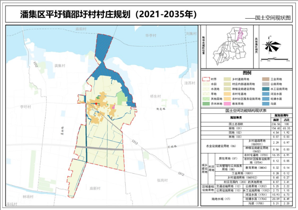Click the 坑塘水面（1704） table cell

pyautogui.click(x=257, y=199)
